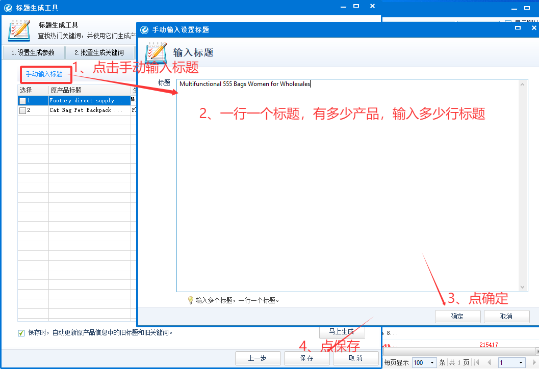The height and width of the screenshot is (369, 539).
Task: Click the app logo in 标题生成工具 title bar
Action: tap(8, 8)
